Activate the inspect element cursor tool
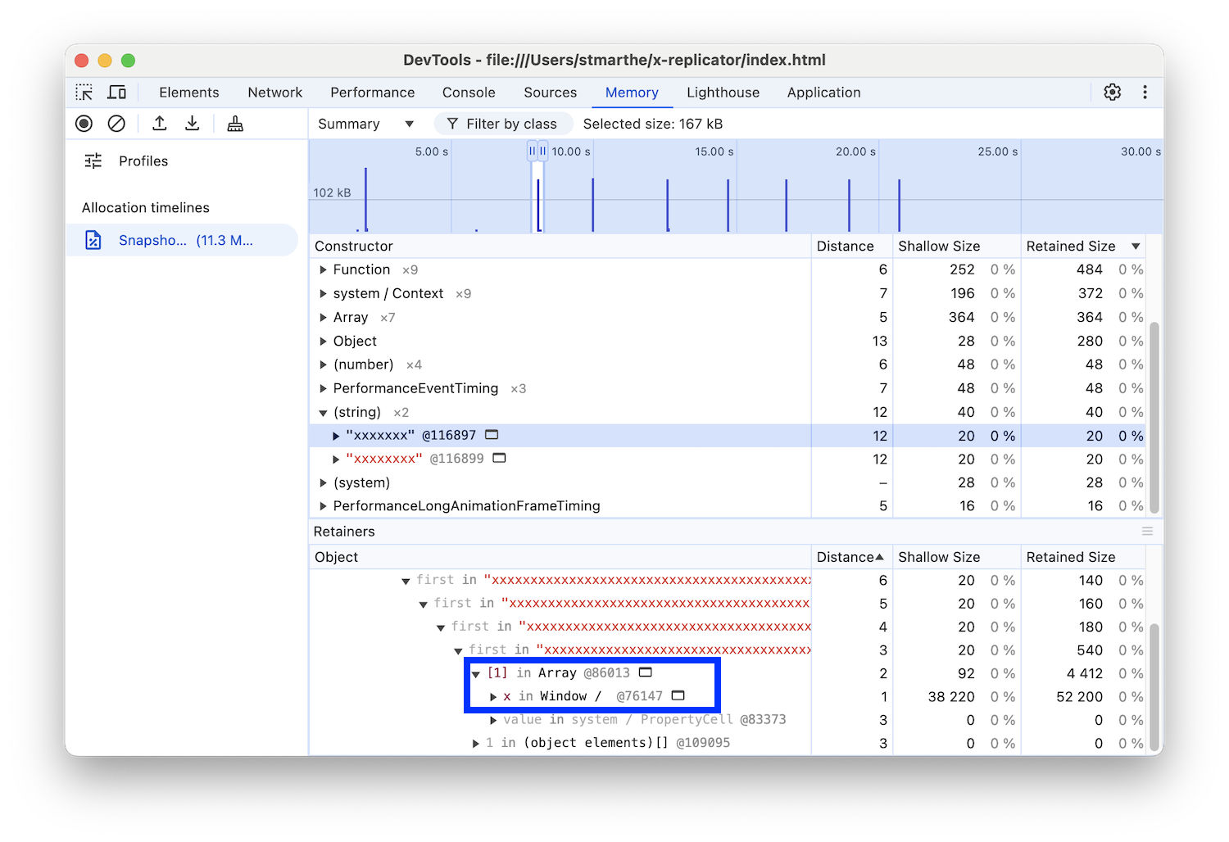This screenshot has width=1229, height=842. [84, 92]
